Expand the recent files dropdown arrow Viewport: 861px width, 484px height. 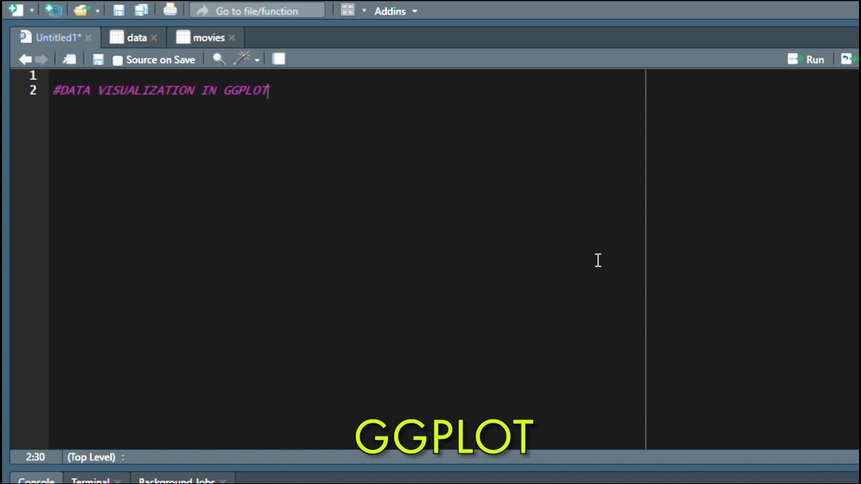click(98, 11)
